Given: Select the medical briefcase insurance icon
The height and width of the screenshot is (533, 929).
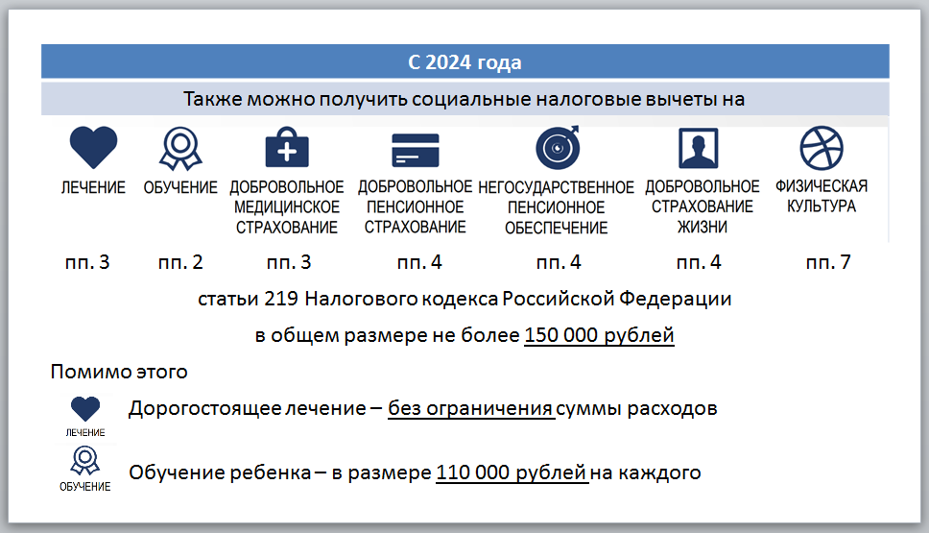Looking at the screenshot, I should click(x=287, y=149).
